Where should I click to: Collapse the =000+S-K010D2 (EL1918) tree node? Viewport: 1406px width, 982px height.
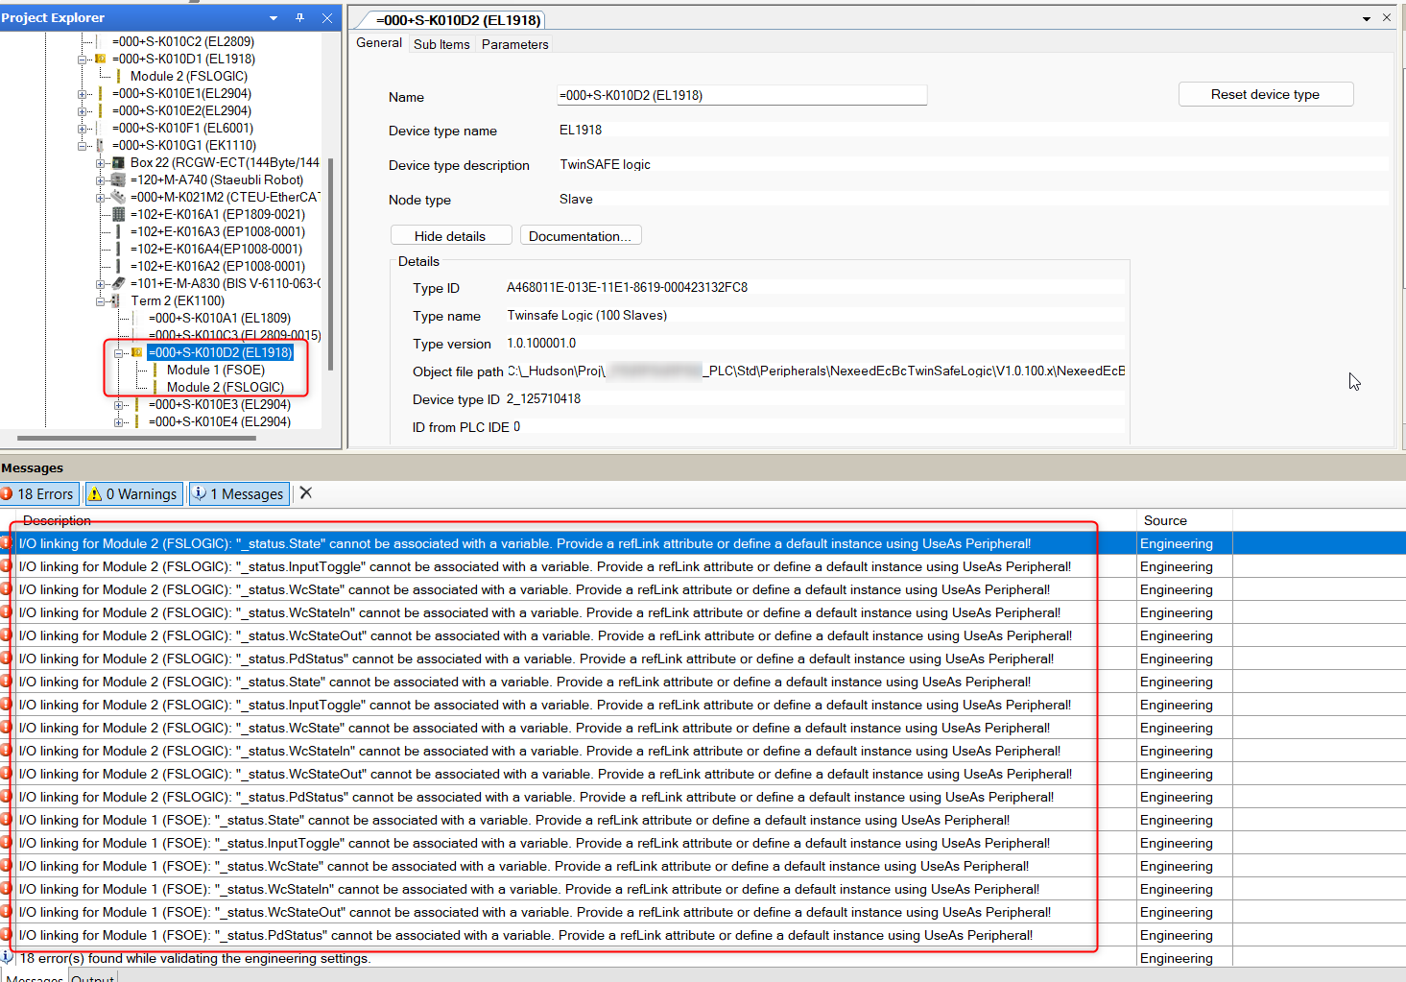point(119,353)
